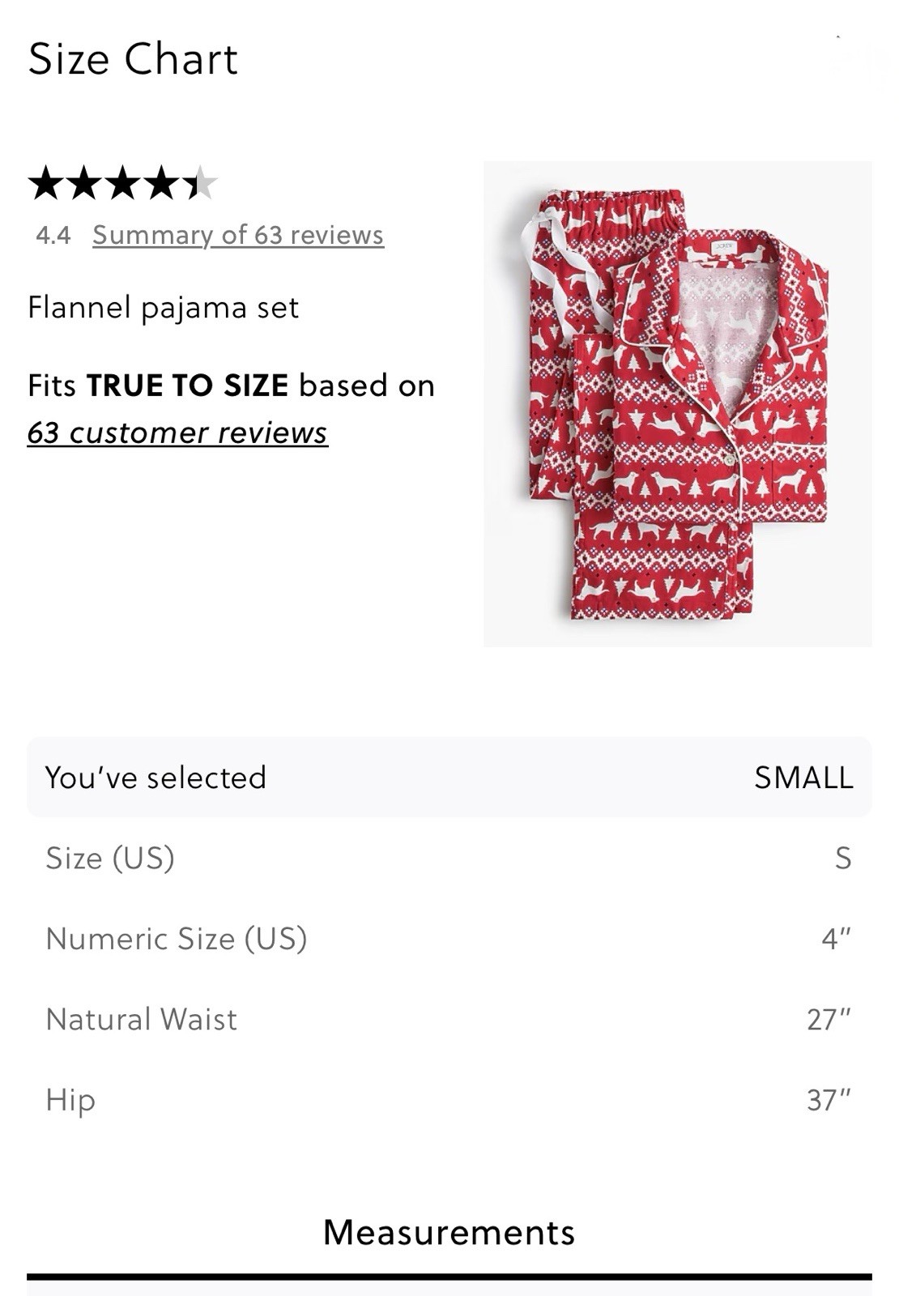Viewport: 899px width, 1296px height.
Task: Click the Size Chart page title
Action: (133, 59)
